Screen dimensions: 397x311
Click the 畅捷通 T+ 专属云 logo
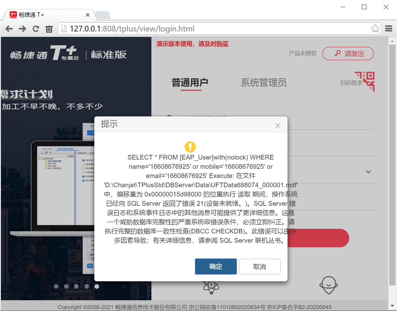[45, 53]
